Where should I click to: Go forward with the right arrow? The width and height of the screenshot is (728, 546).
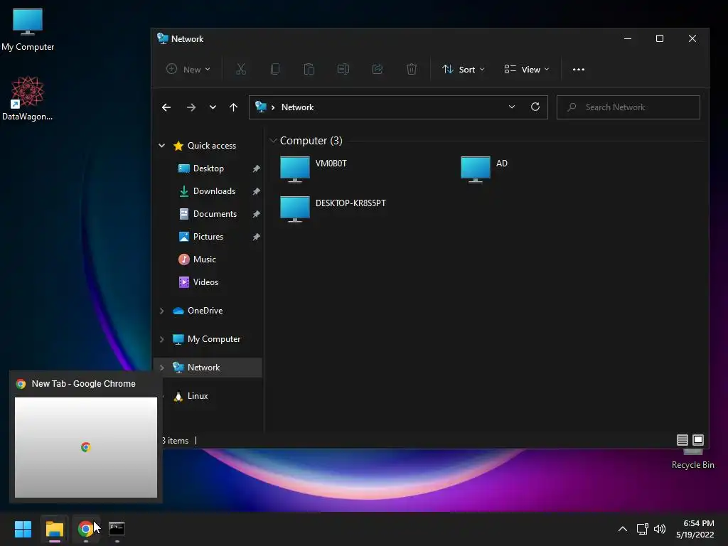191,107
